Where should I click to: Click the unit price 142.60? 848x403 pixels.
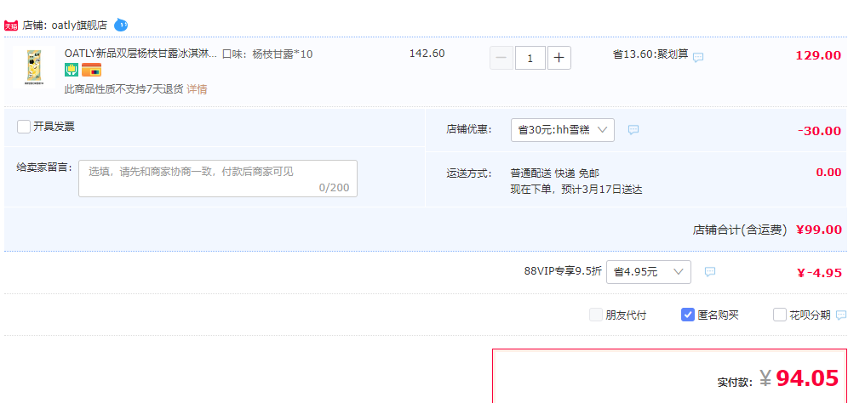click(x=427, y=54)
